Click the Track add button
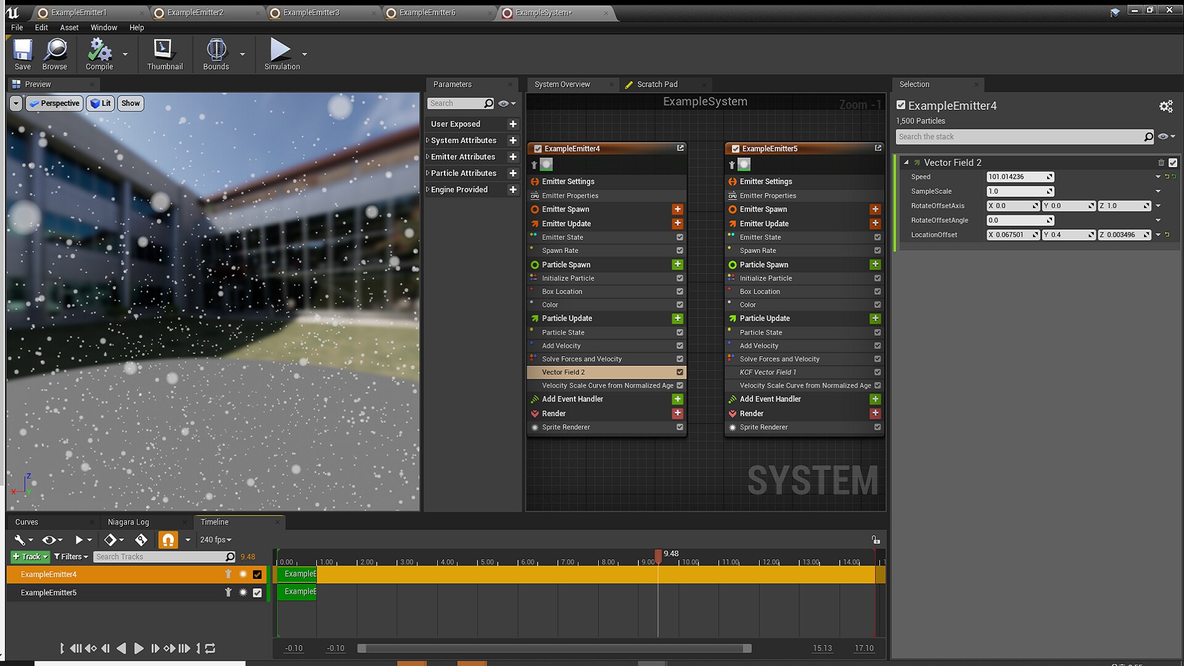The image size is (1184, 666). [30, 557]
